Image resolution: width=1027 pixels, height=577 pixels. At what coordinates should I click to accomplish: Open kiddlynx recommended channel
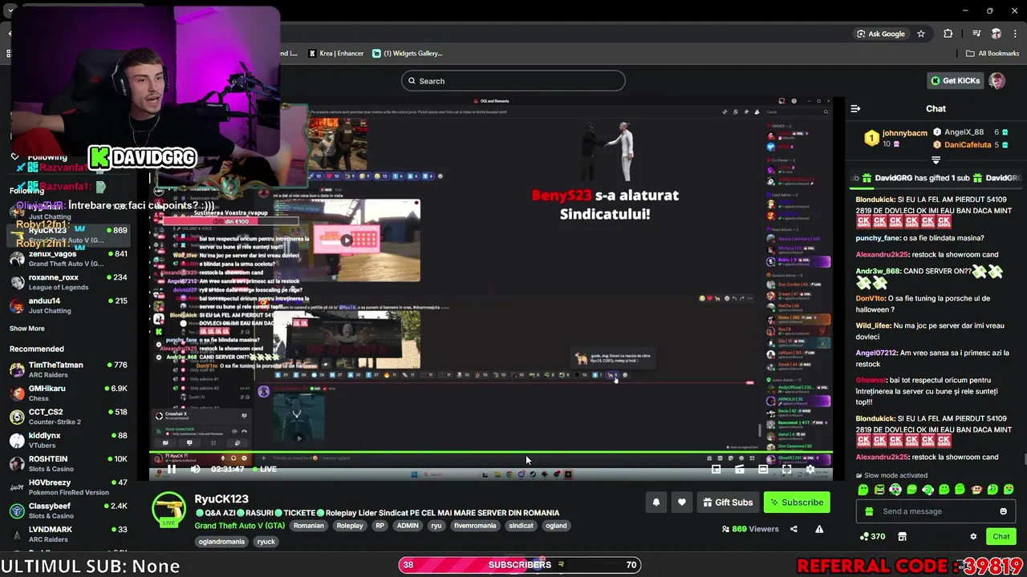click(68, 440)
